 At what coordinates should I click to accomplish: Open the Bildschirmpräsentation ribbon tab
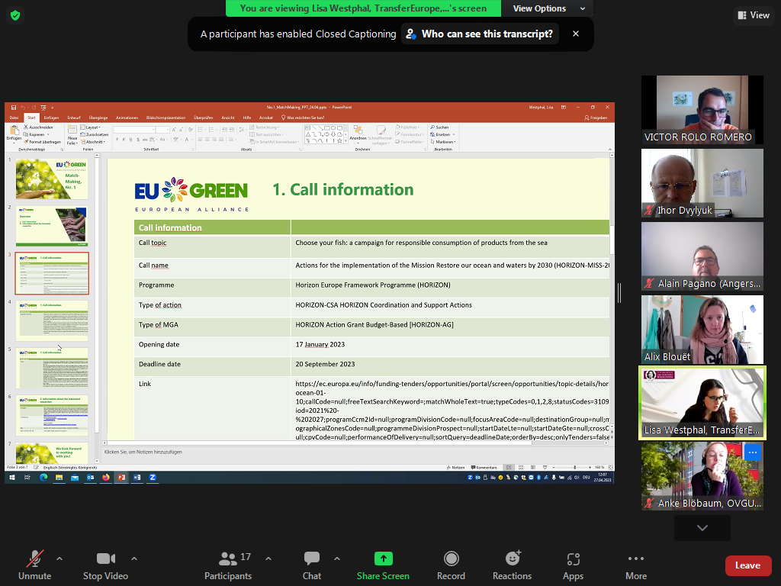pos(166,118)
